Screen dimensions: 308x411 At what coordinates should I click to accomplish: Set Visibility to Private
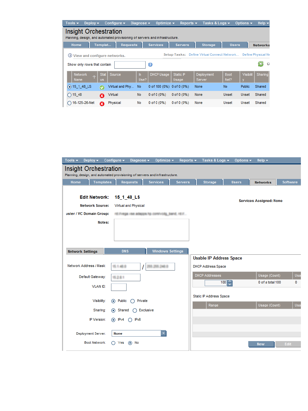[x=132, y=301]
